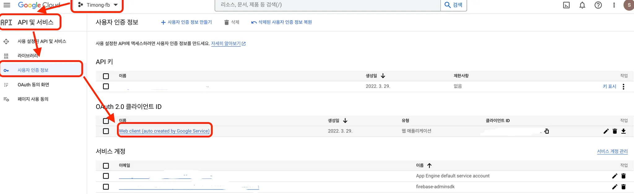This screenshot has width=634, height=194.
Task: Open the Timong-fb project selector dropdown
Action: [98, 5]
